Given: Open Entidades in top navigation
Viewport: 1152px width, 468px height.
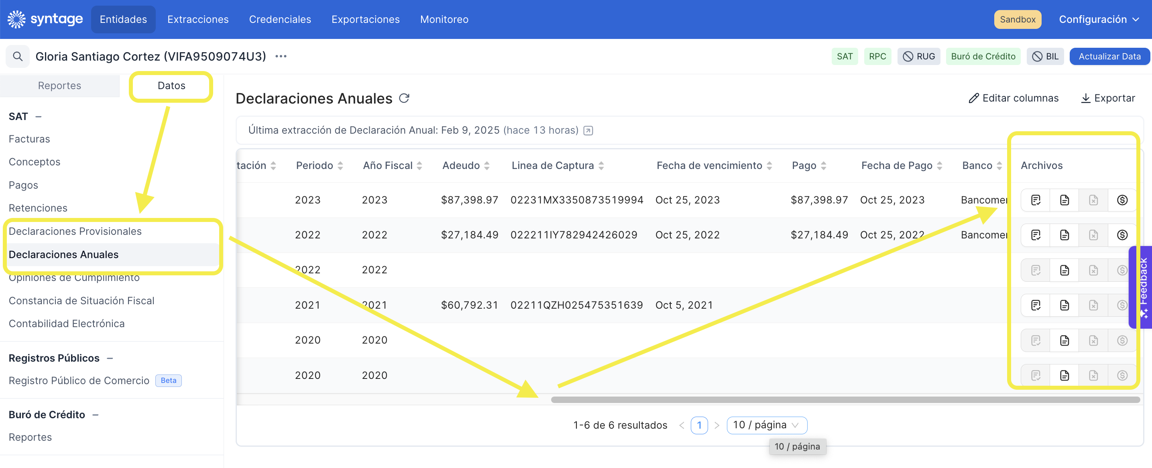Looking at the screenshot, I should pyautogui.click(x=123, y=19).
